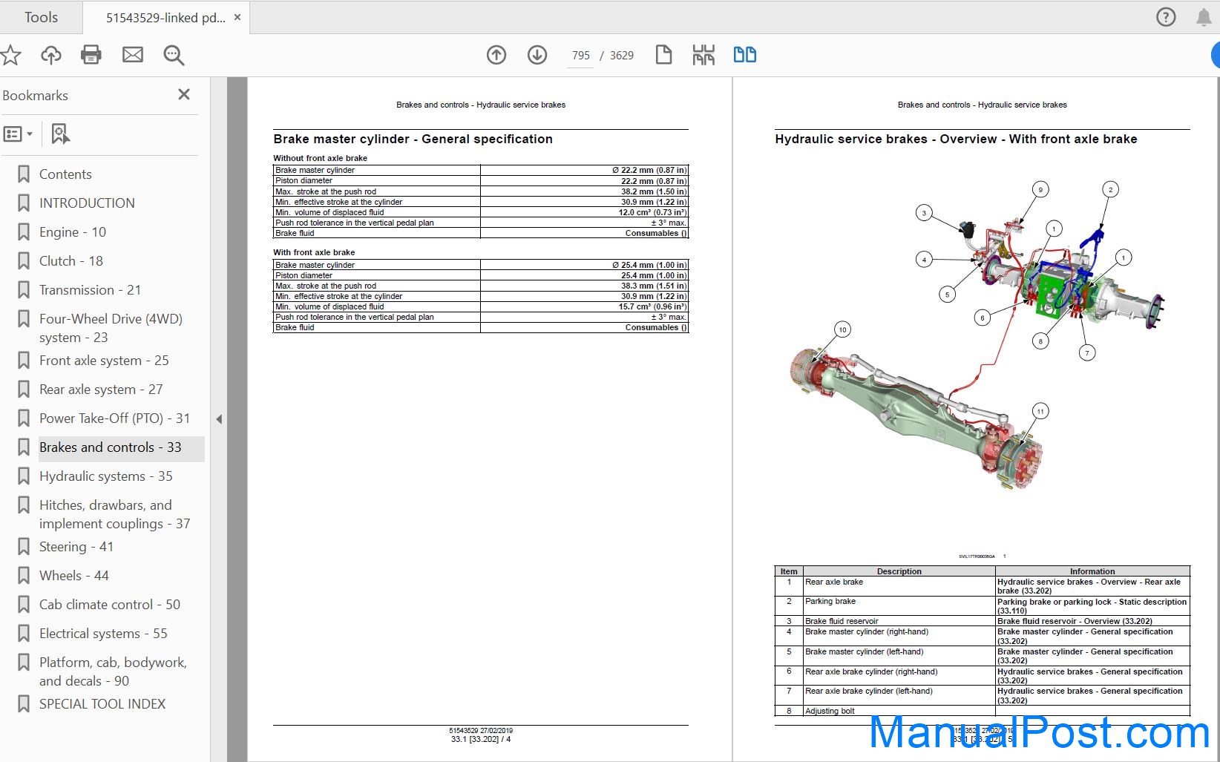1220x762 pixels.
Task: Open the Find text magnifier icon
Action: pyautogui.click(x=174, y=55)
